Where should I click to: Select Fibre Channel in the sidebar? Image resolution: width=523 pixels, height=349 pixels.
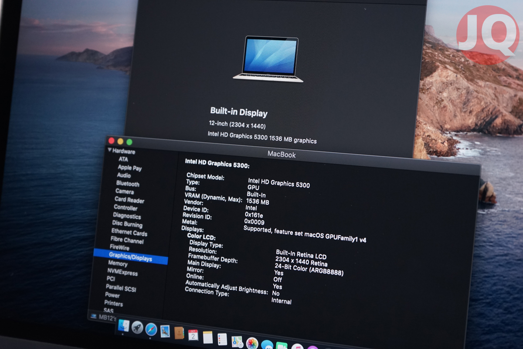click(127, 240)
